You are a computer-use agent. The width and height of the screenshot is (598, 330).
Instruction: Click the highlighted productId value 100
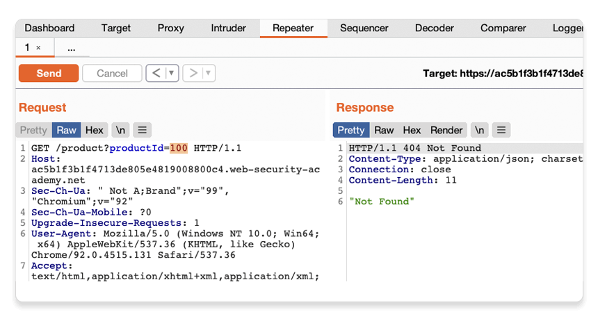click(x=179, y=148)
